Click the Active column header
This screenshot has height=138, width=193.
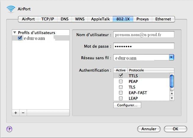click(x=121, y=70)
